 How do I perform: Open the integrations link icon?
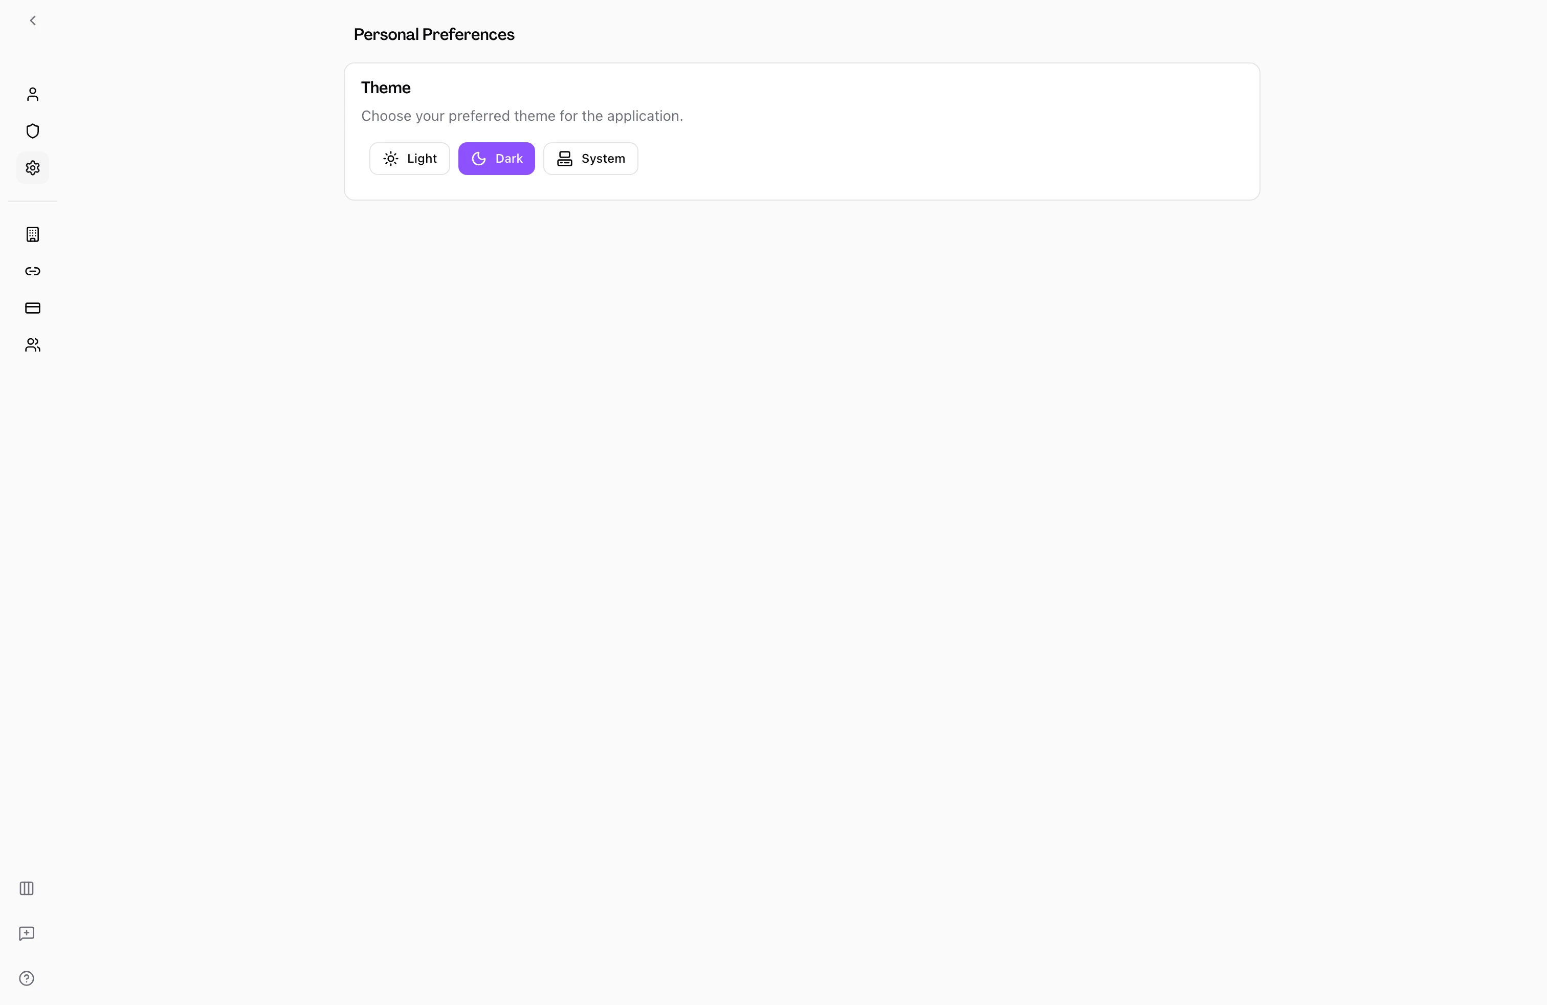coord(33,271)
